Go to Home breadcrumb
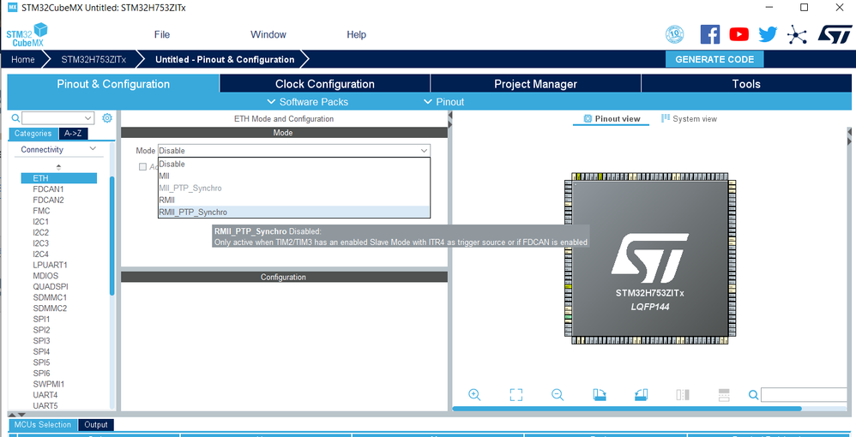The height and width of the screenshot is (437, 856). [x=23, y=59]
